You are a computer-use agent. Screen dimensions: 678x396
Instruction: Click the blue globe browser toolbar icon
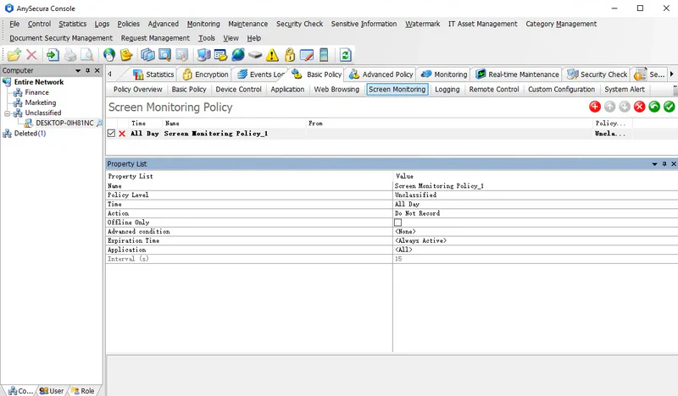238,55
